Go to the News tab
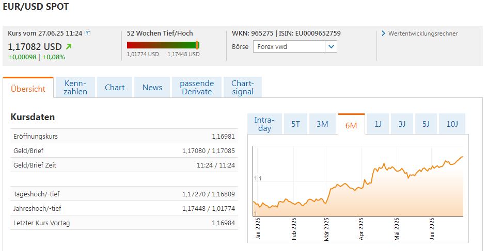The image size is (487, 251). (x=152, y=88)
